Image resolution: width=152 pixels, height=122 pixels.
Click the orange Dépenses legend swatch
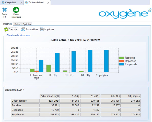pos(122,61)
